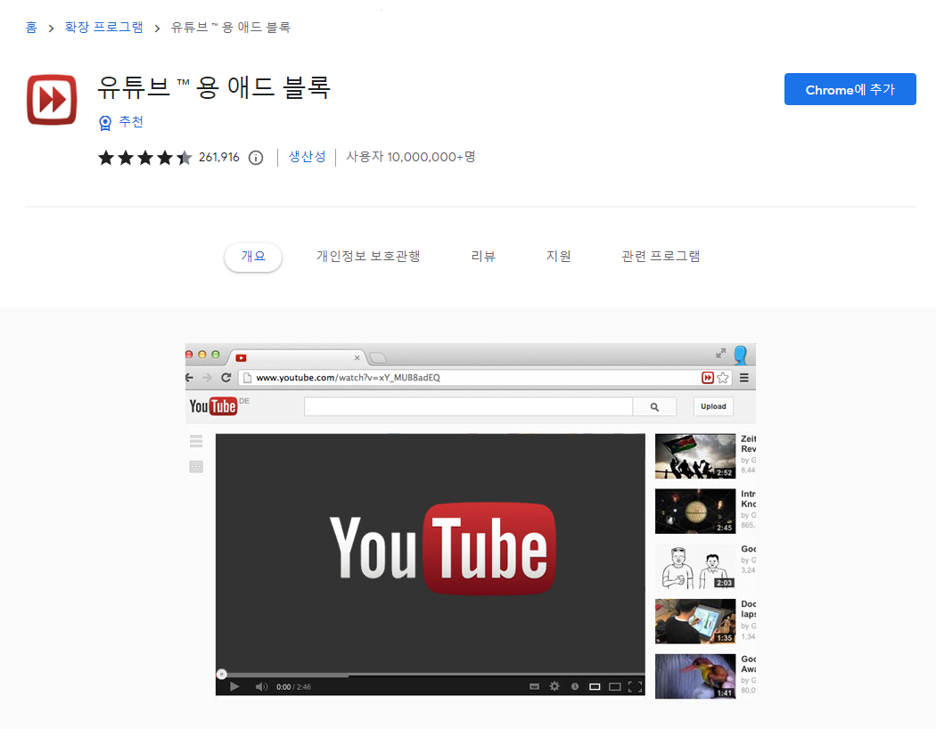Go to 홈 breadcrumb link
Screen dimensions: 936x729
coord(31,28)
